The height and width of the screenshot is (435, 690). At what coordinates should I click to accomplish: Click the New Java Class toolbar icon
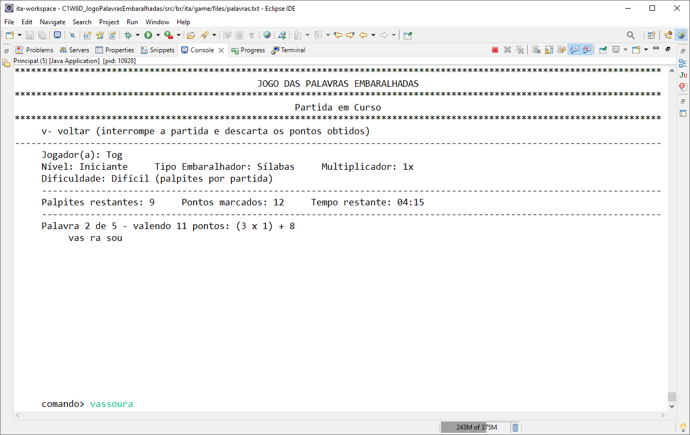tap(100, 35)
